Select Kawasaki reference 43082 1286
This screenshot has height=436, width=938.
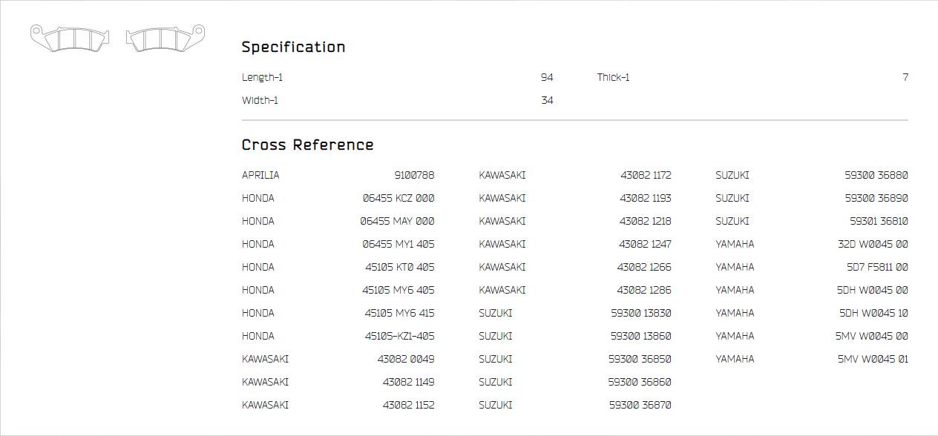[644, 290]
